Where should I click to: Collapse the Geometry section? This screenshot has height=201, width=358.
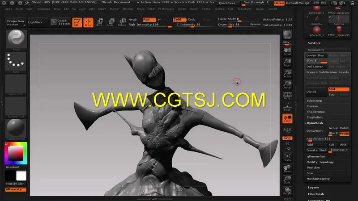(x=316, y=50)
